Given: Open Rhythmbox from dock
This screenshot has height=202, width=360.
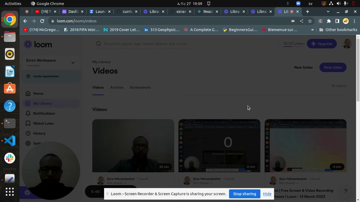Looking at the screenshot, I should [x=10, y=54].
